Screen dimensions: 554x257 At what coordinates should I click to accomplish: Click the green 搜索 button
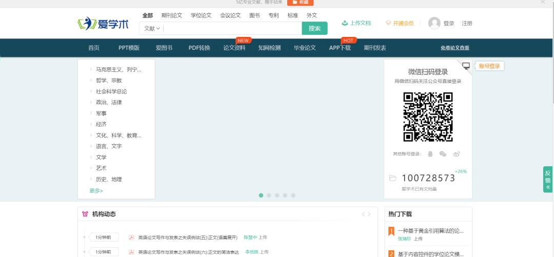pyautogui.click(x=314, y=28)
